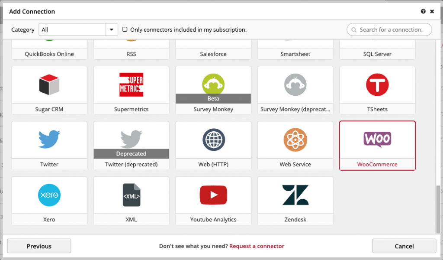Click the Xero text label

tap(49, 220)
